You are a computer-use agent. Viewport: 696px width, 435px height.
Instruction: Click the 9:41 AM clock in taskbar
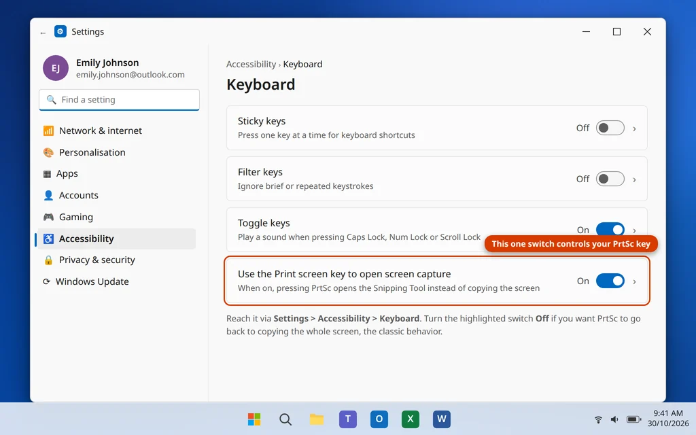click(x=668, y=413)
